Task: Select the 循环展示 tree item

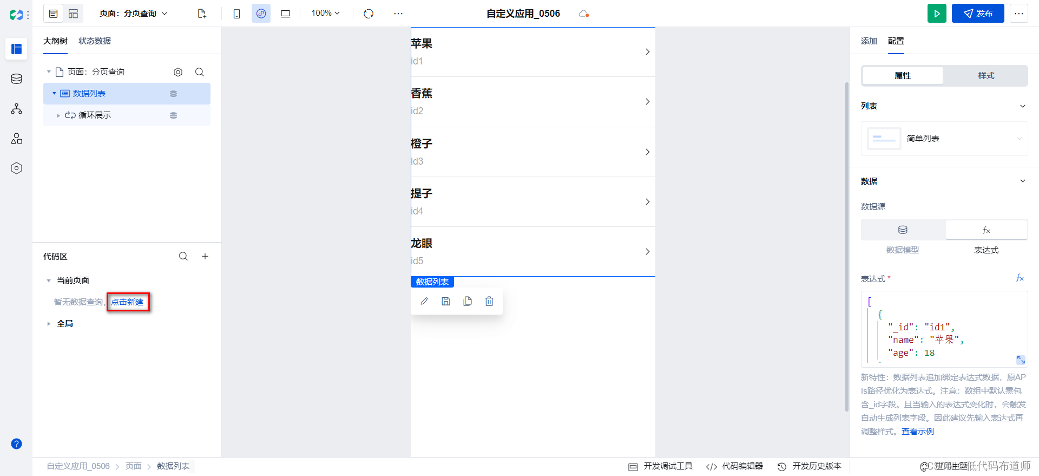Action: coord(127,115)
